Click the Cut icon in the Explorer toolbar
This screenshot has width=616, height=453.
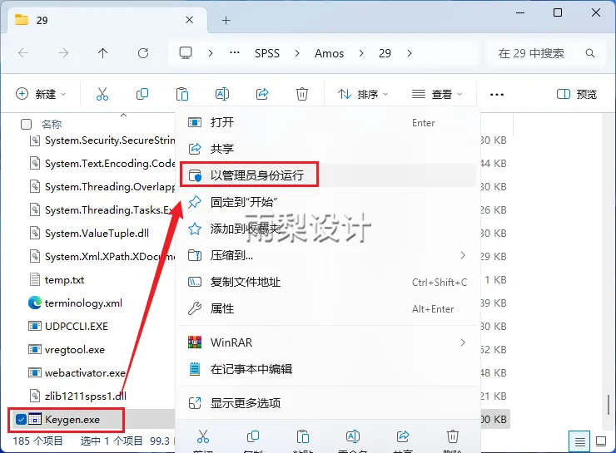102,94
